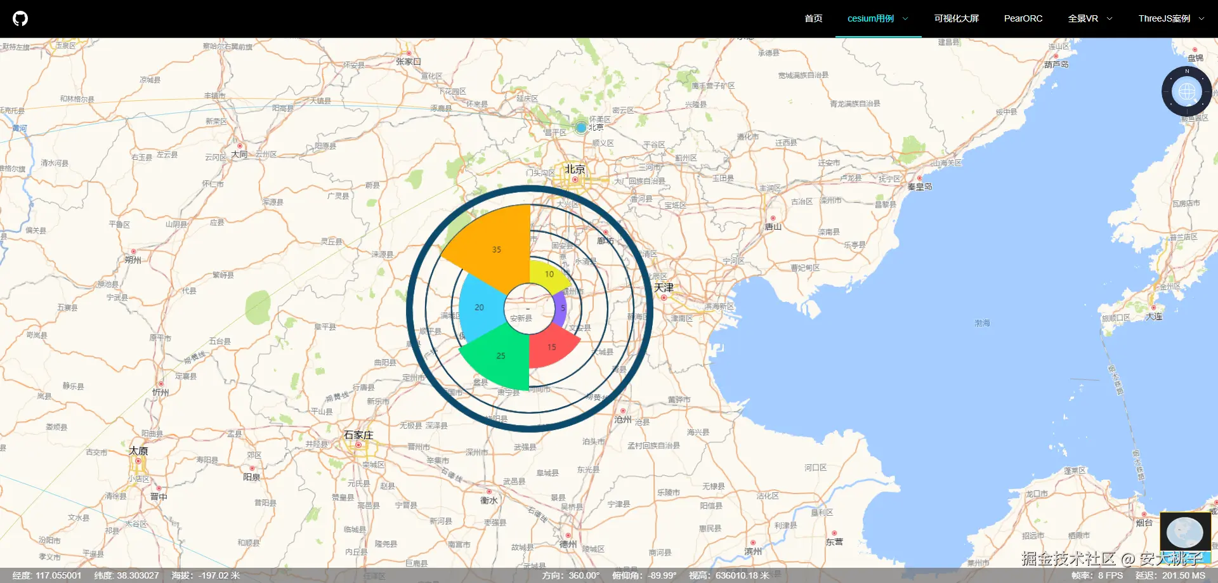
Task: Click the 晋中 city label on the map
Action: coord(159,497)
